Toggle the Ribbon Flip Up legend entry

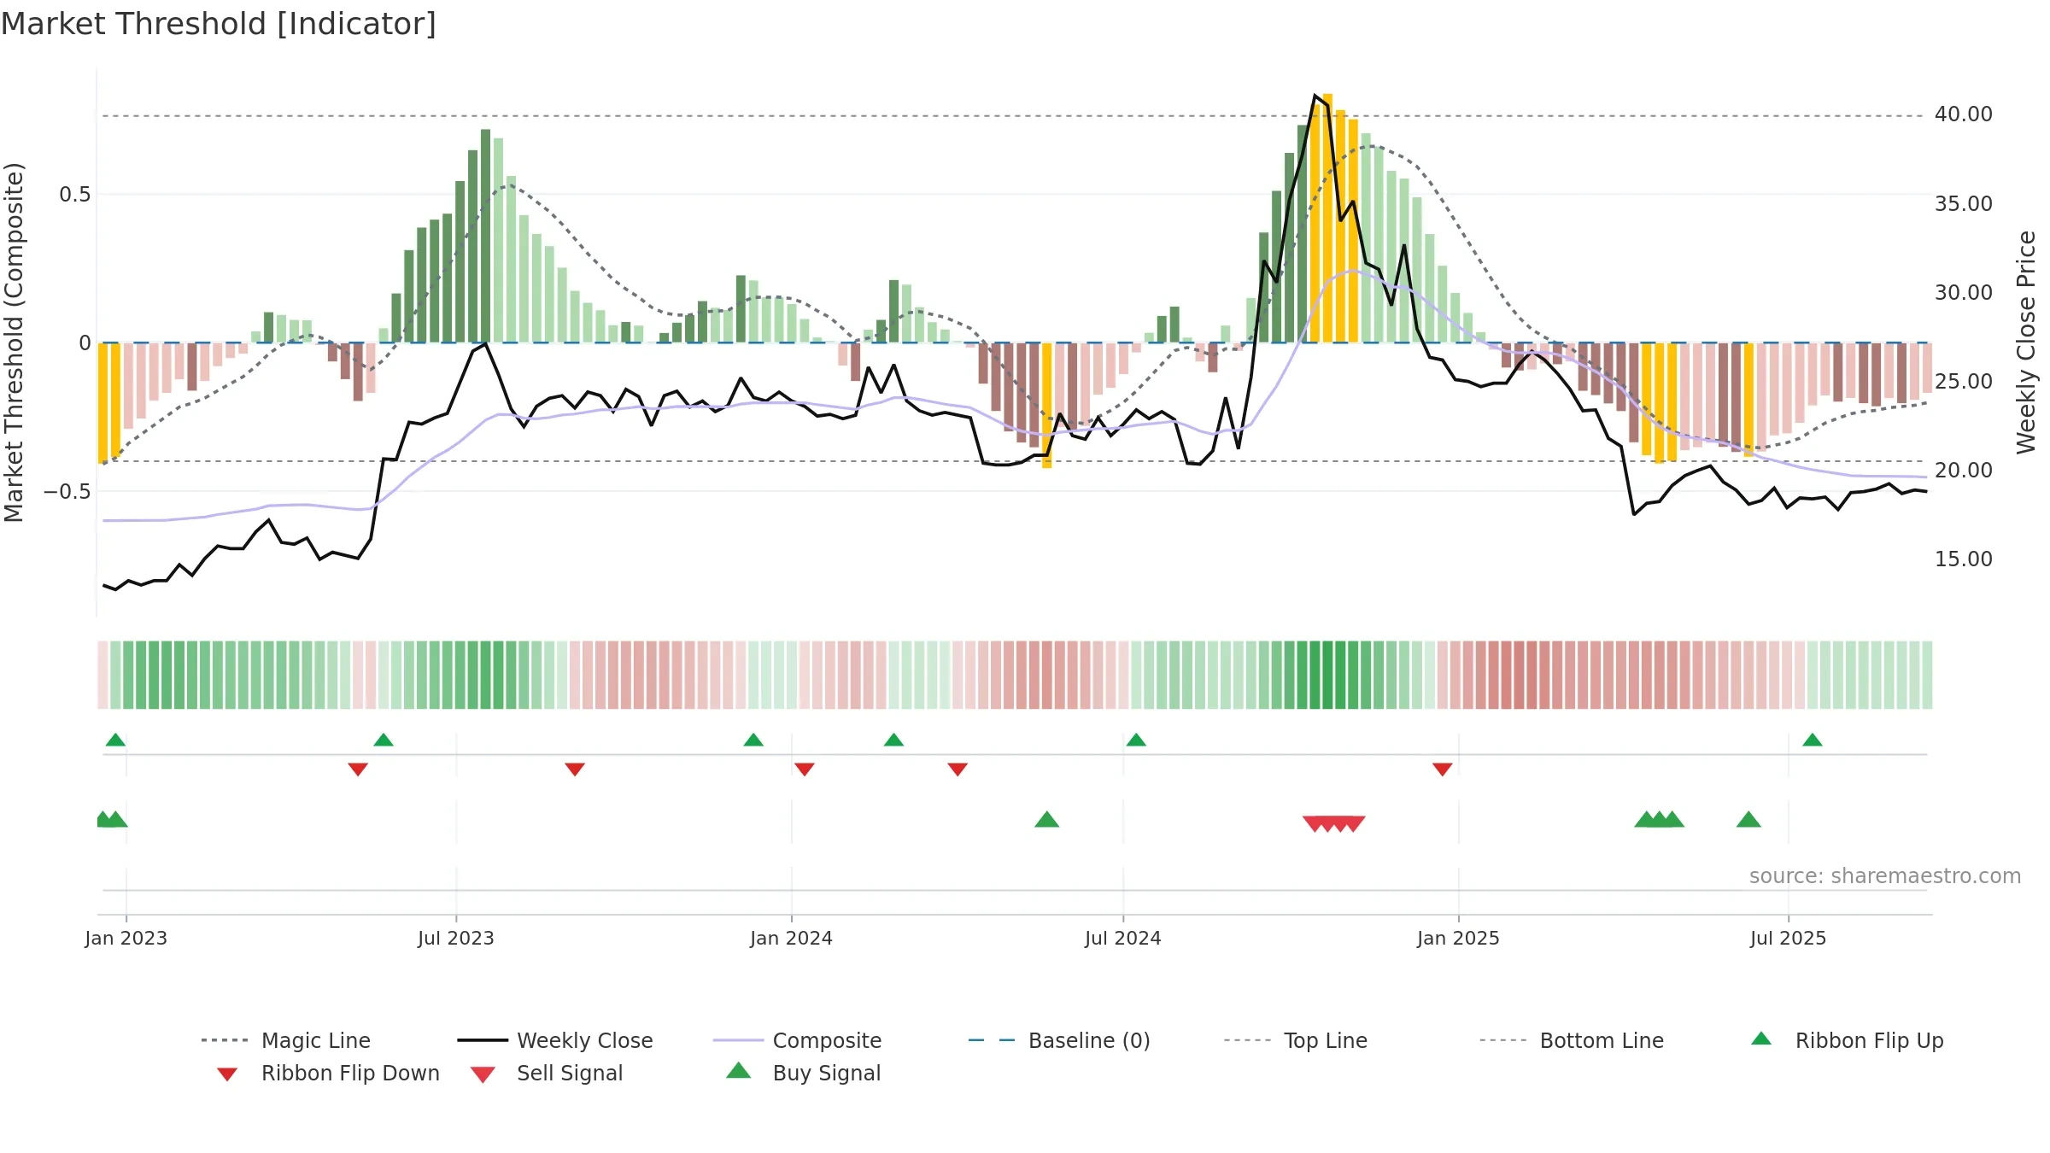coord(1847,1040)
